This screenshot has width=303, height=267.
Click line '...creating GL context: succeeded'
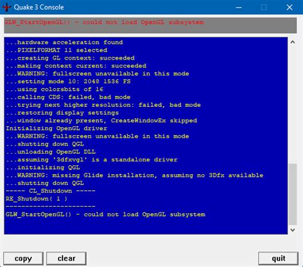pos(70,58)
